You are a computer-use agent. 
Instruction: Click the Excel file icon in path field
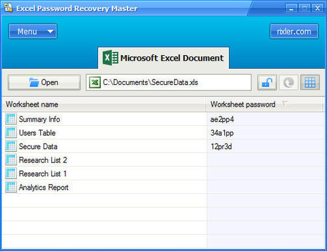[x=95, y=82]
